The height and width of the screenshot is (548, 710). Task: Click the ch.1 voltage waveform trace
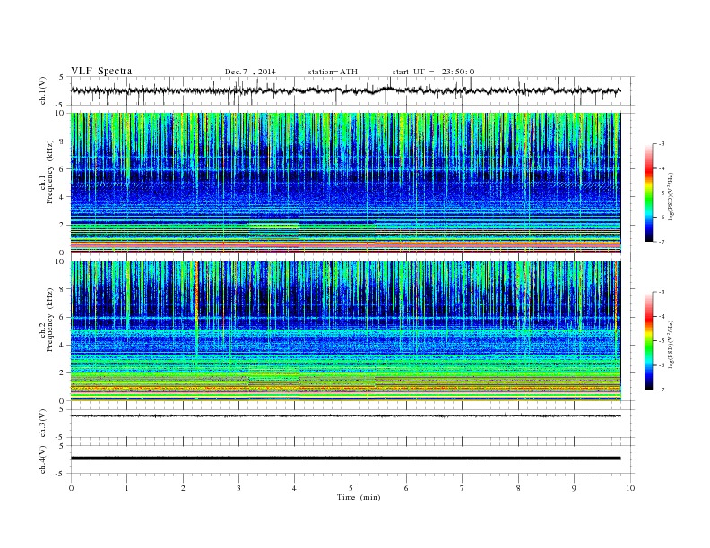[x=346, y=90]
